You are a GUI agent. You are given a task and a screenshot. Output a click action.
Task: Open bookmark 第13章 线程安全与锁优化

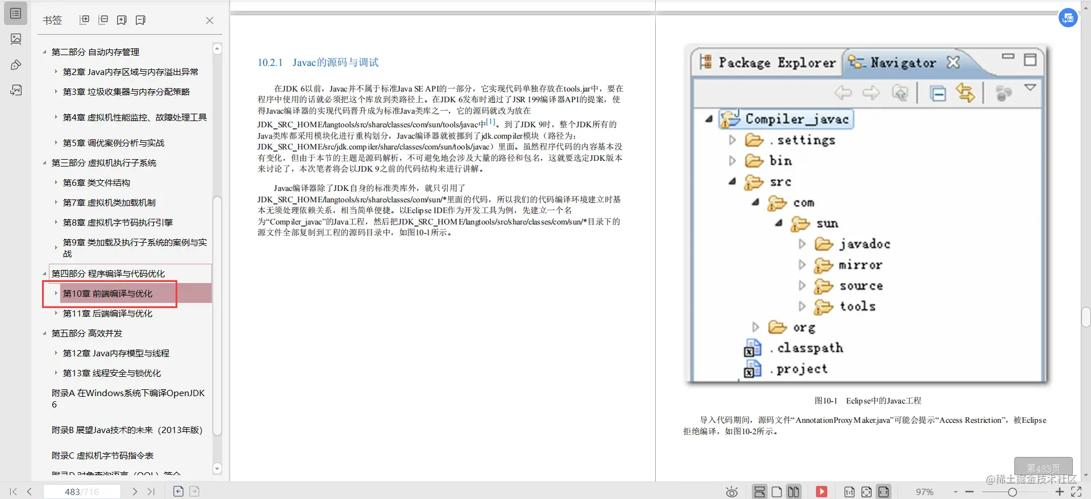(x=112, y=373)
